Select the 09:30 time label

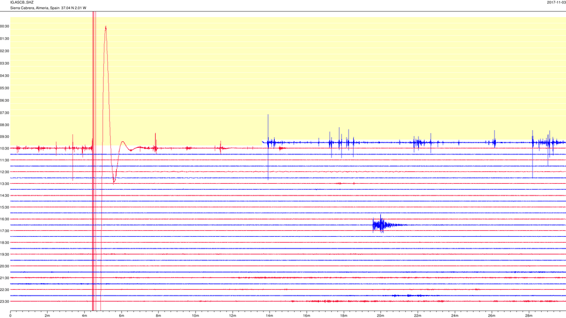click(5, 137)
